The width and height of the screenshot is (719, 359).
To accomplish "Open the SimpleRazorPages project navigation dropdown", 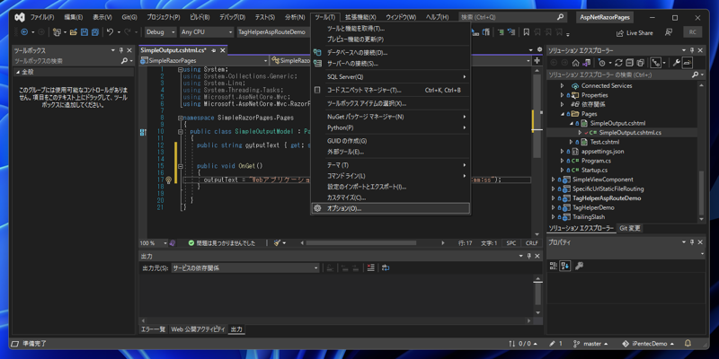I will 204,60.
